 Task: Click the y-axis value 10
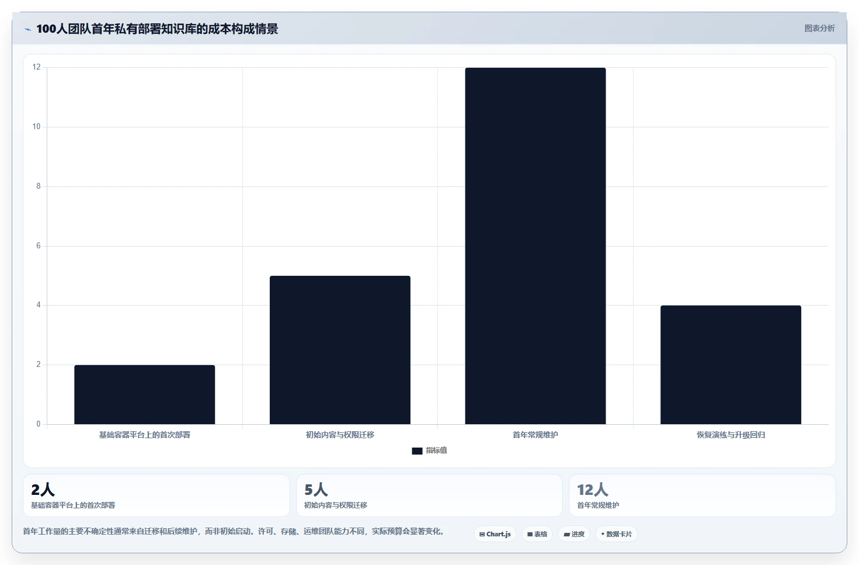(36, 127)
